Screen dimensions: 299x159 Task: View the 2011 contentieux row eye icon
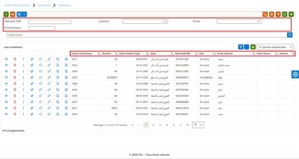(6, 59)
